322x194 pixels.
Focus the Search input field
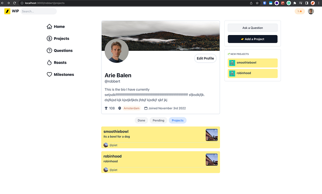pos(39,11)
